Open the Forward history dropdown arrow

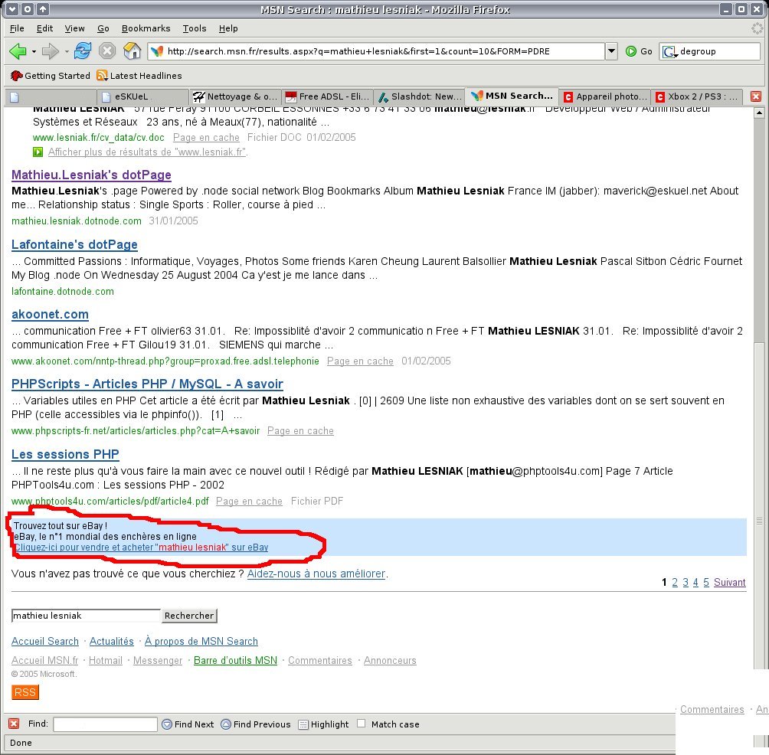point(67,51)
